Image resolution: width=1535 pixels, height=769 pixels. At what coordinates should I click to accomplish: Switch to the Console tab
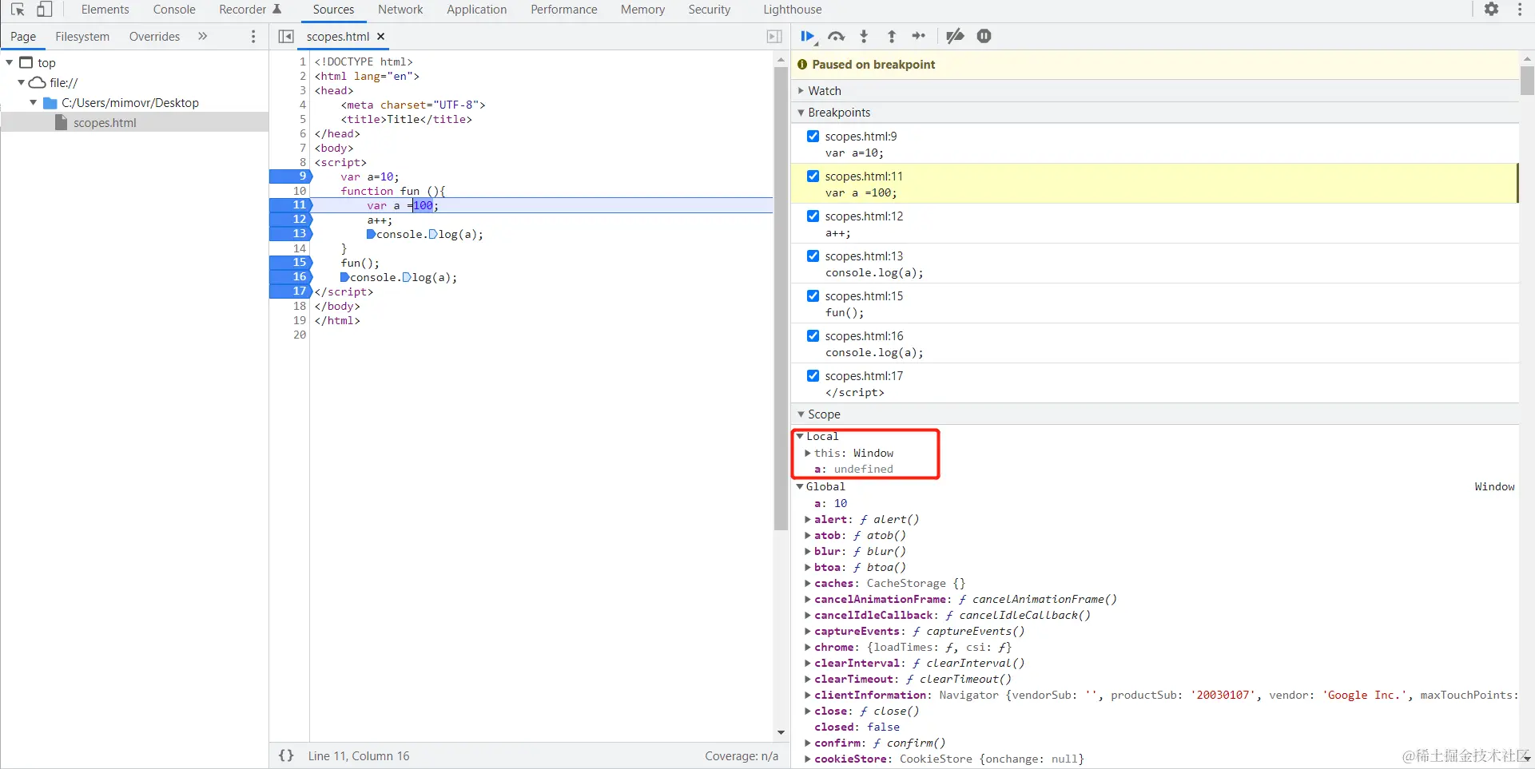(174, 10)
